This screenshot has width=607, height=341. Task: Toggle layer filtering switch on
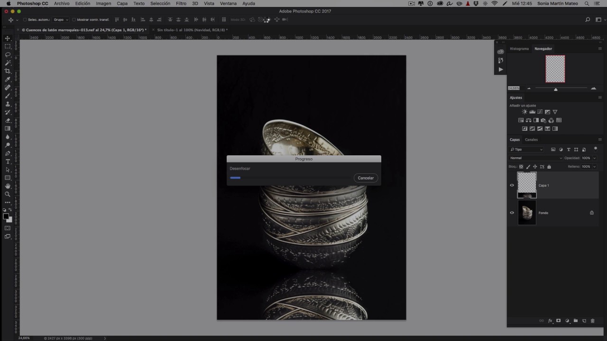pos(596,149)
